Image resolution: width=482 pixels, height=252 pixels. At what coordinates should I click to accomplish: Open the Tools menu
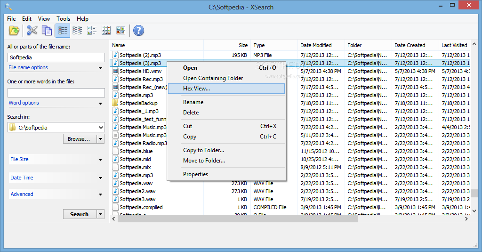tap(64, 19)
